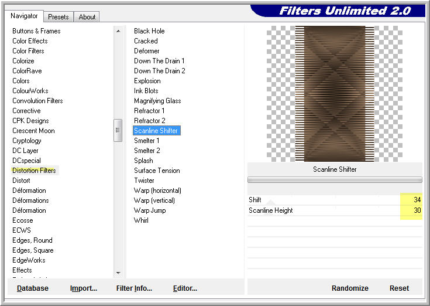Click the category list scrollbar thumb
The height and width of the screenshot is (306, 430).
118,130
